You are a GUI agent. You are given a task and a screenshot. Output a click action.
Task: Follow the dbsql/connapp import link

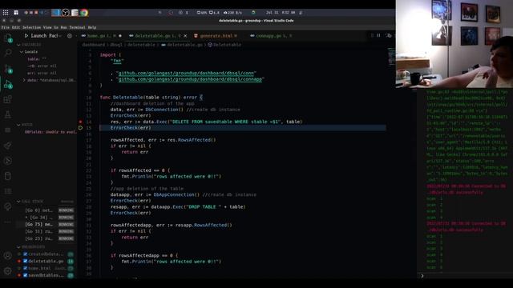[x=190, y=79]
